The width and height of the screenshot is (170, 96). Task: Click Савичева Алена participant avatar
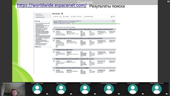click(61, 89)
